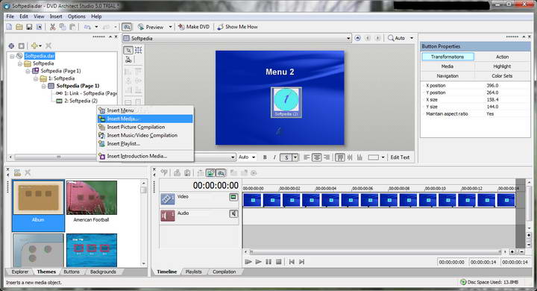Open the Undo history dropdown arrow
The width and height of the screenshot is (537, 291).
click(96, 27)
